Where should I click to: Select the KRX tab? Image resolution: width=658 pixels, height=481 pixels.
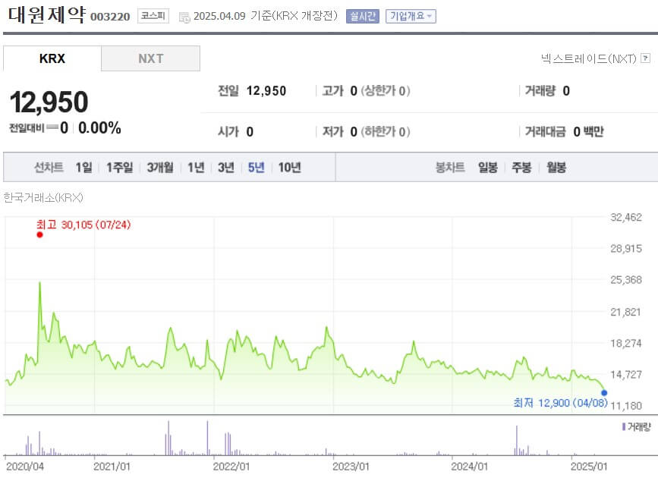(51, 58)
